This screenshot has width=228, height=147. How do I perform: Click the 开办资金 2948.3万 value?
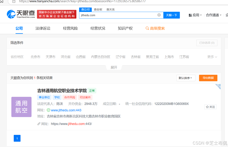tap(91, 104)
